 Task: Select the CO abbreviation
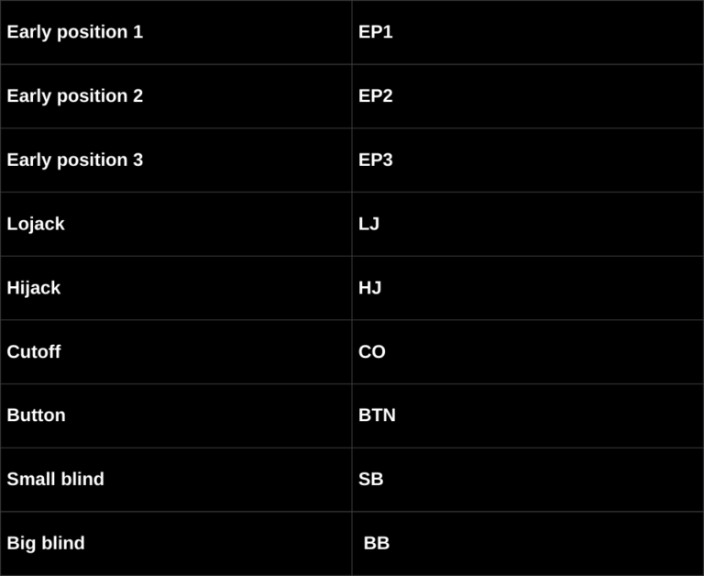click(371, 352)
